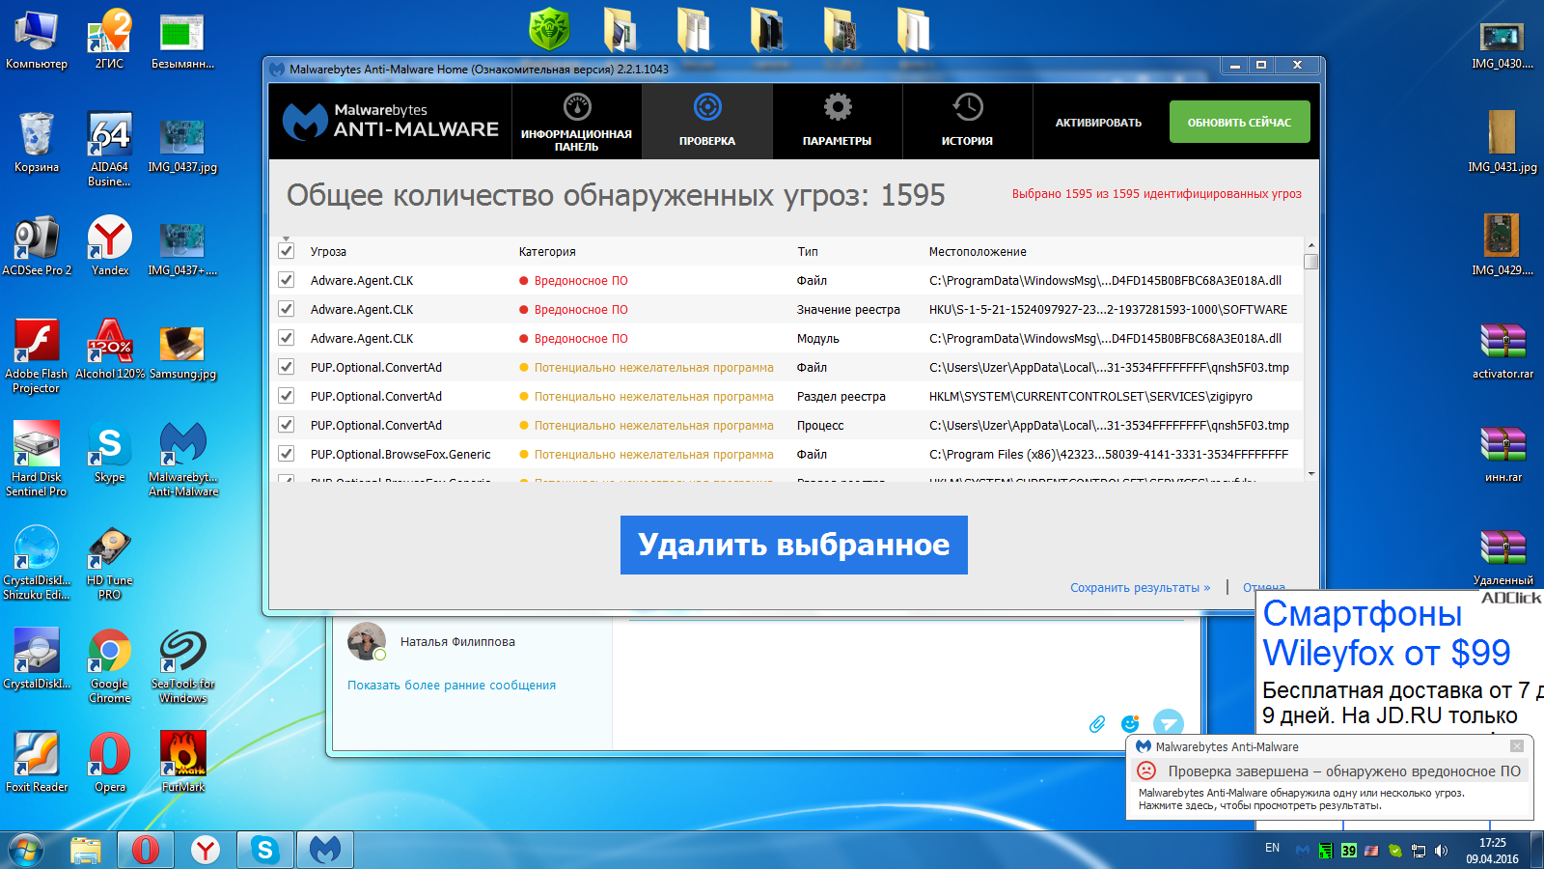Viewport: 1544px width, 869px height.
Task: Click «Показать более ранние сообщения» link
Action: (452, 686)
